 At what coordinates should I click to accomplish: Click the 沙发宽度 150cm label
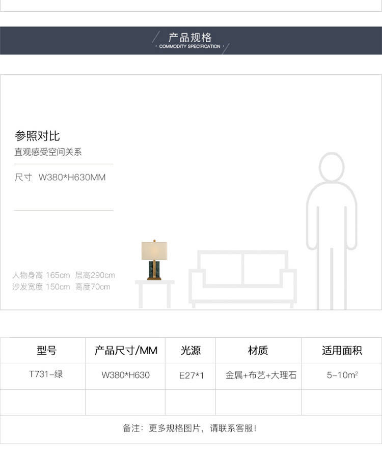41,287
